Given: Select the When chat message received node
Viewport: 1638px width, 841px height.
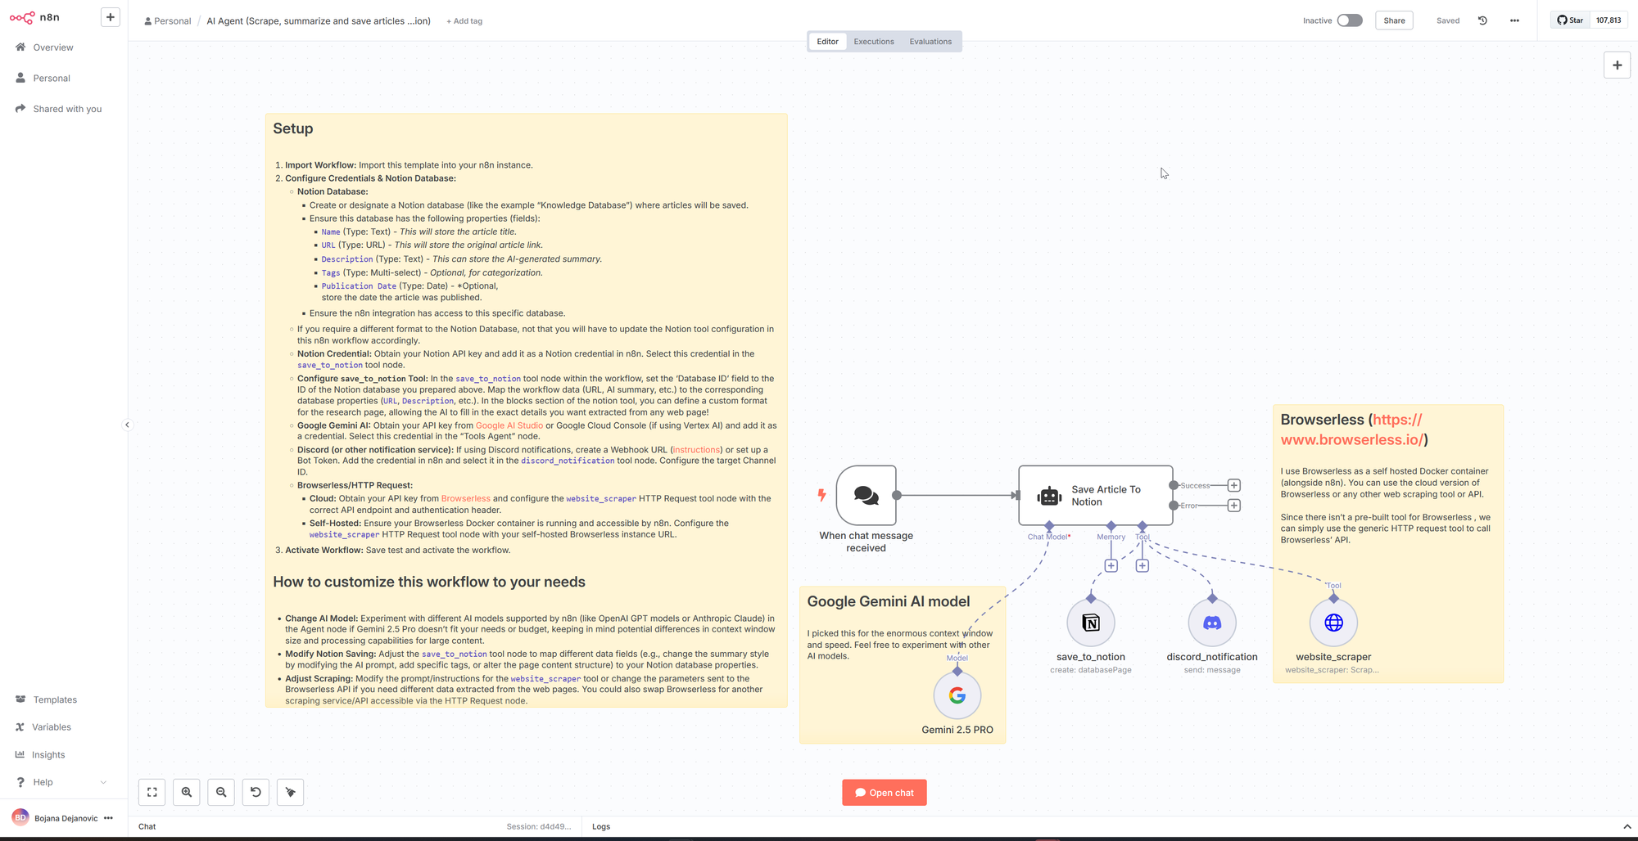Looking at the screenshot, I should coord(867,495).
